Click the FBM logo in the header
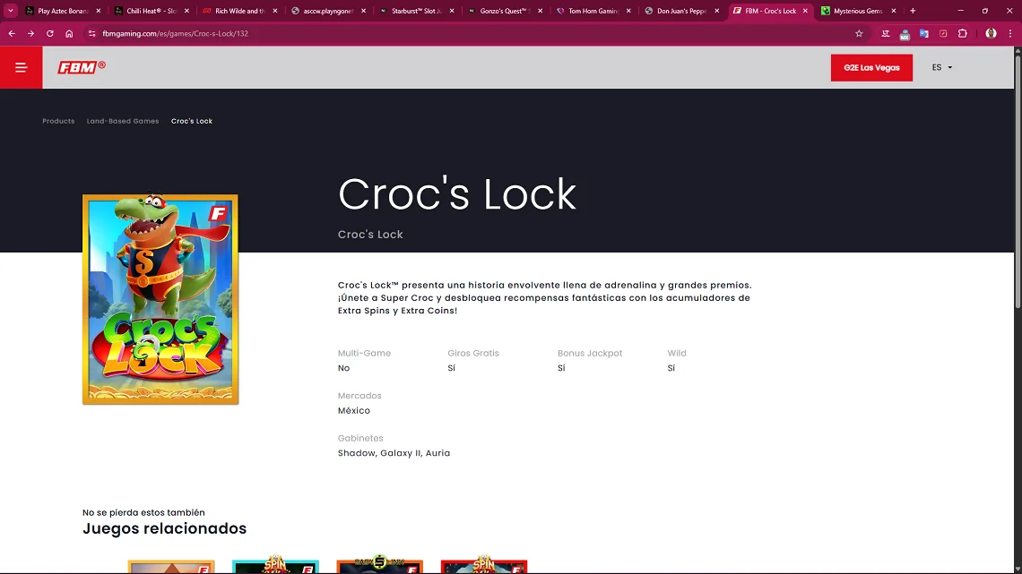Screen dimensions: 1022x574 (x=81, y=66)
